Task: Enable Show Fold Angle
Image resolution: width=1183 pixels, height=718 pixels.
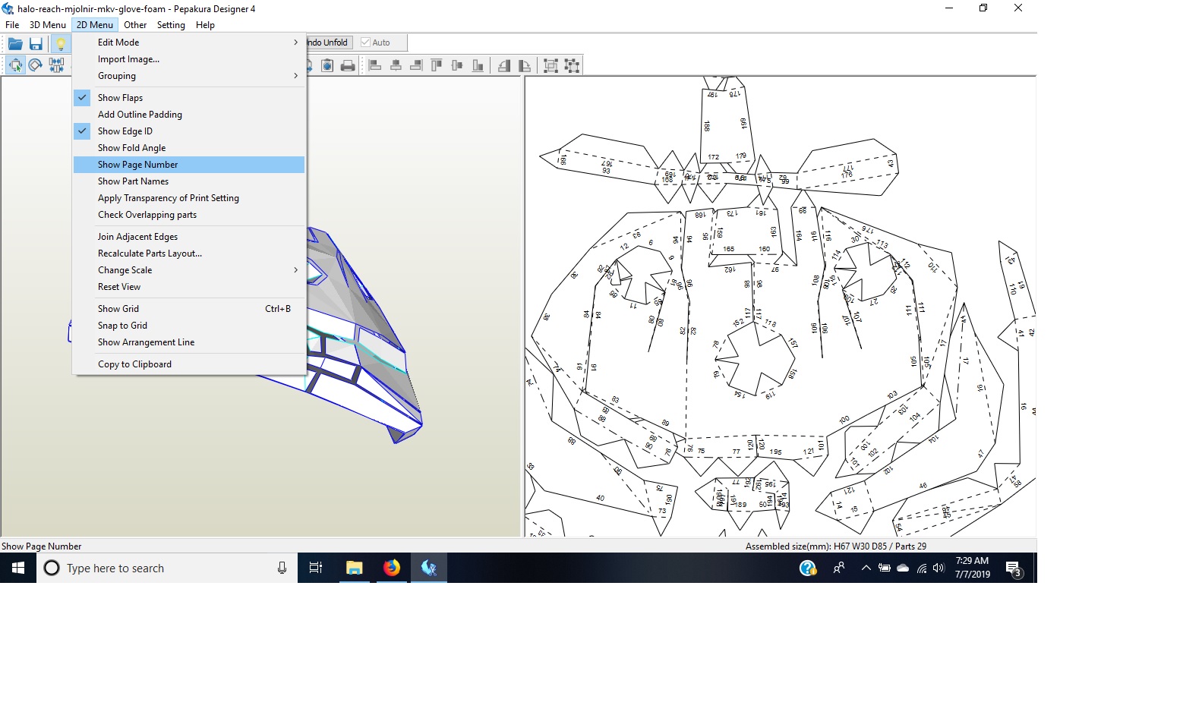Action: pos(189,148)
